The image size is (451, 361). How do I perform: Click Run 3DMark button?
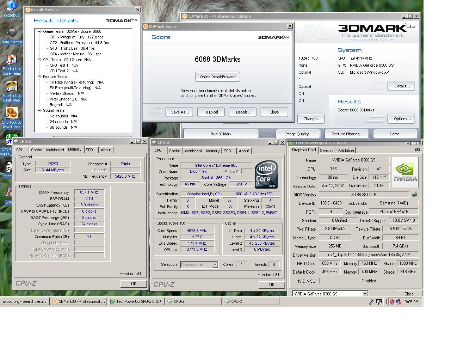(221, 134)
